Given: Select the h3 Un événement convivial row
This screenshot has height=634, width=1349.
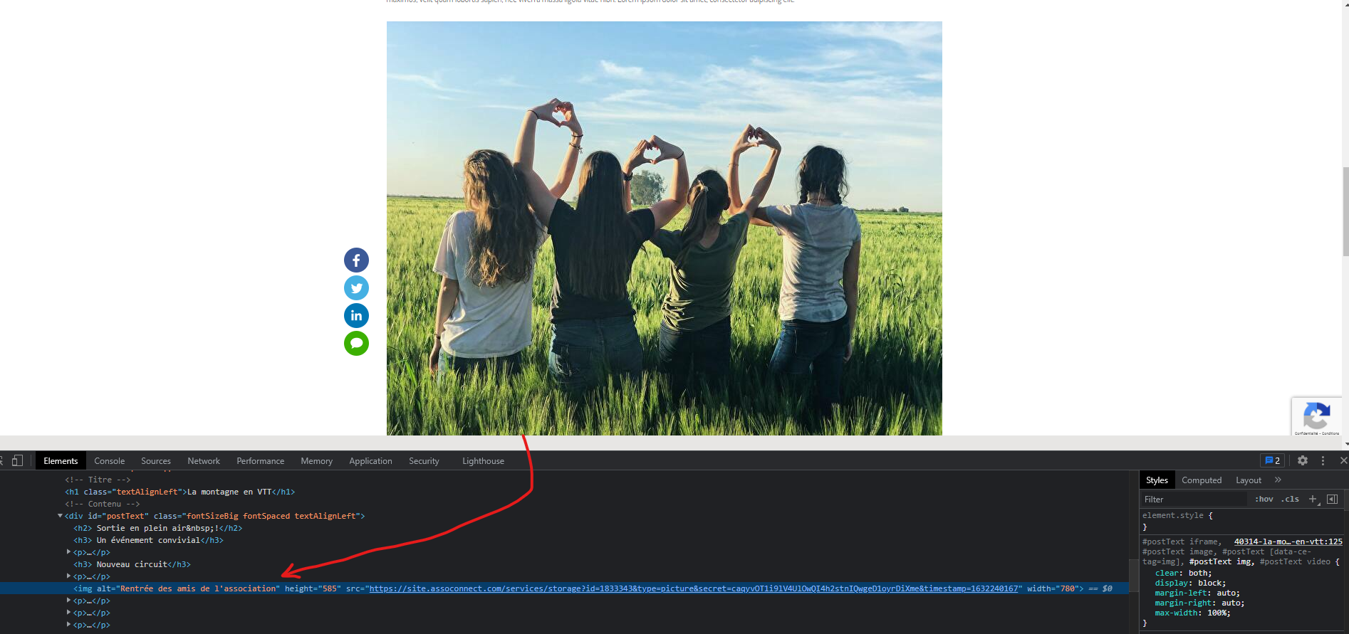Looking at the screenshot, I should (148, 540).
